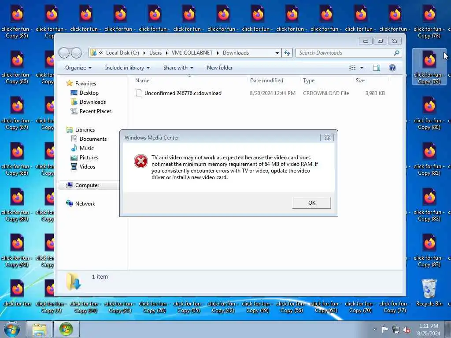Select Computer in navigation pane

point(87,185)
